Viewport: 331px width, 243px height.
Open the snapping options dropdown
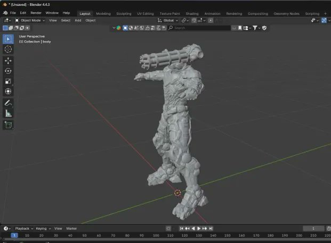pos(202,20)
